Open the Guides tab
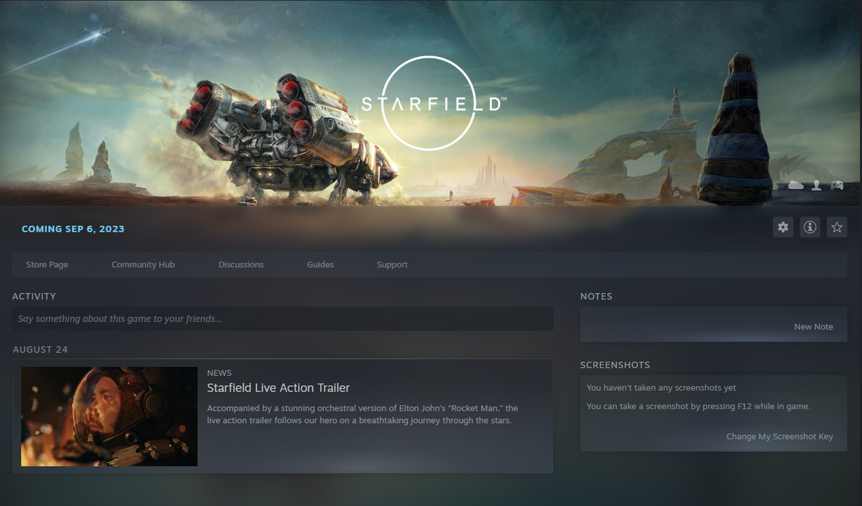 [x=321, y=265]
